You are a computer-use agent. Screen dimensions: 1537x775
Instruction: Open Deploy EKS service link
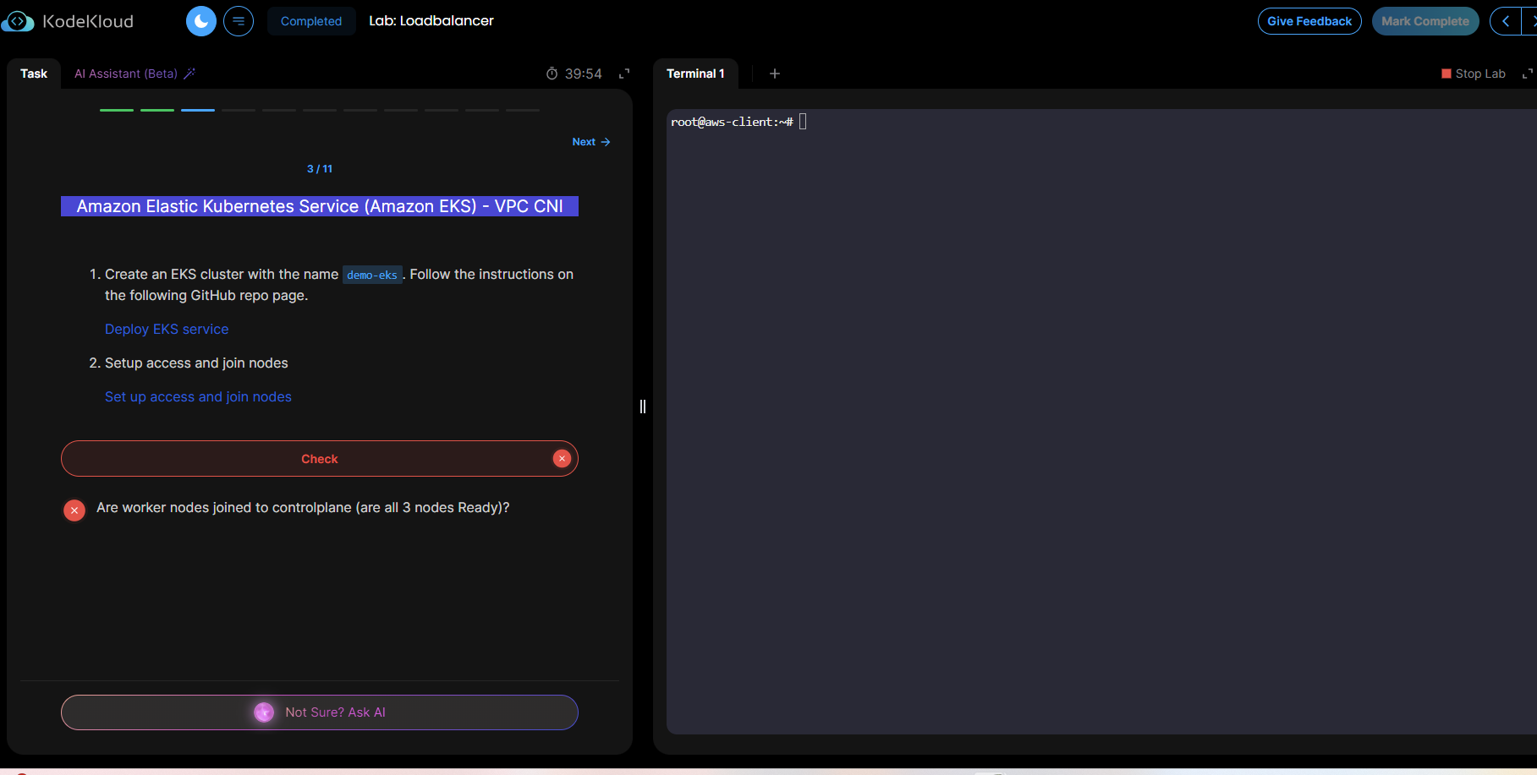167,330
